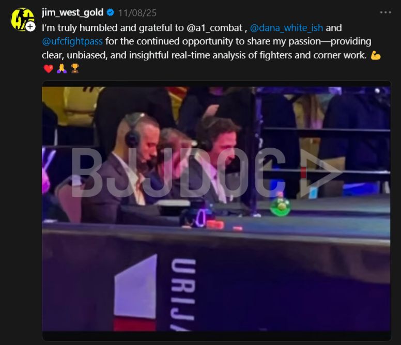Open the commentator video thumbnail
Screen dimensions: 401x345
217,209
